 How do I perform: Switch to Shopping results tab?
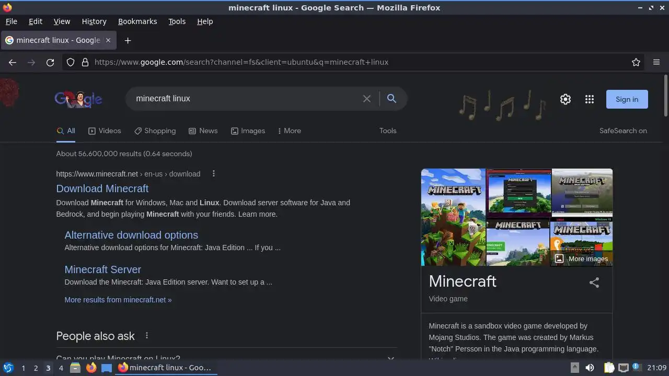155,131
